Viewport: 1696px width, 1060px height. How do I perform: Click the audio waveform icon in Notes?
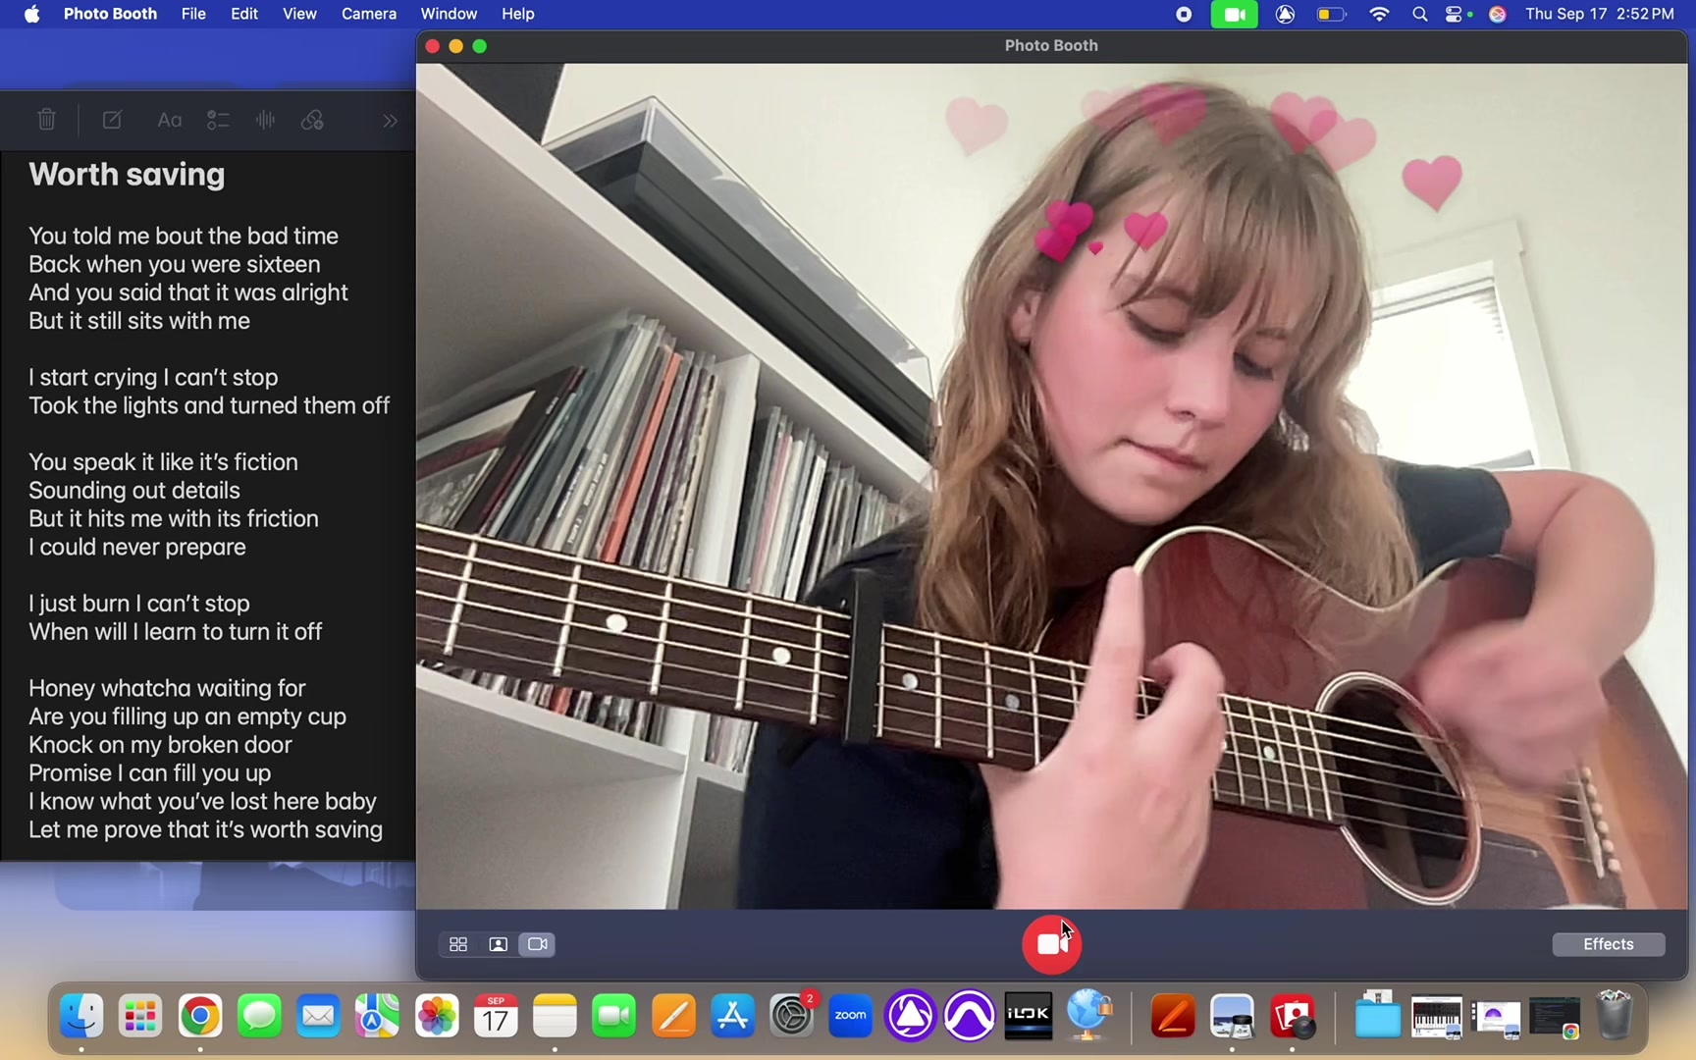(x=265, y=120)
